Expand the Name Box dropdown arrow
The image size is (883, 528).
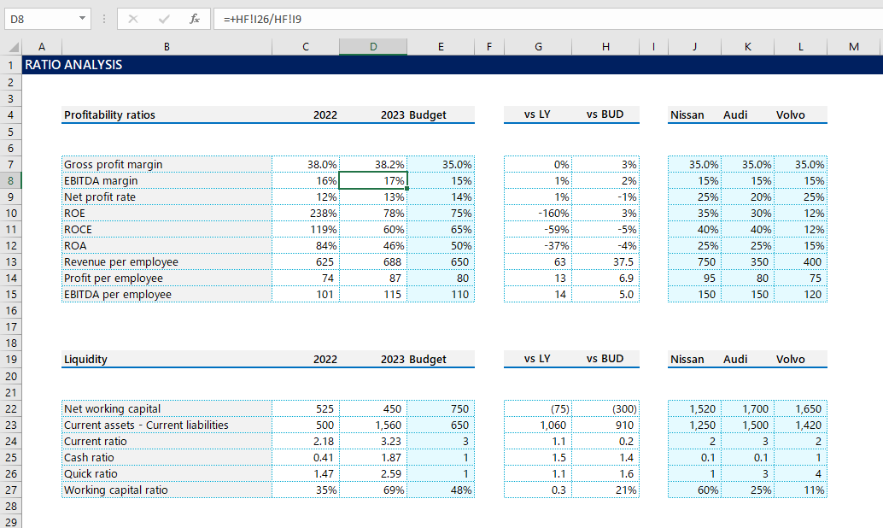[82, 18]
